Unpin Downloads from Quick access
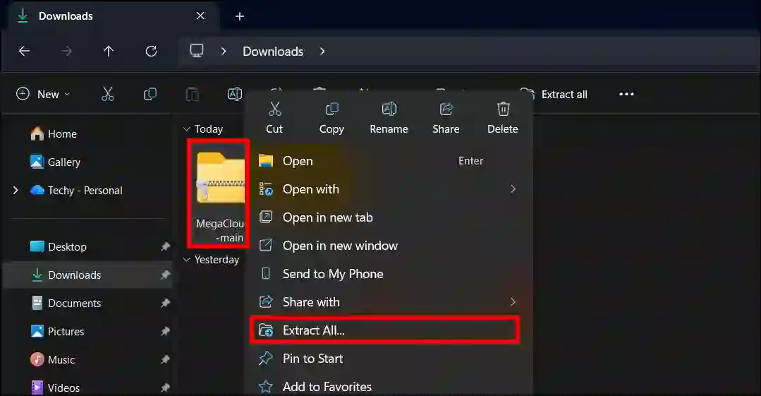761x396 pixels. [166, 275]
